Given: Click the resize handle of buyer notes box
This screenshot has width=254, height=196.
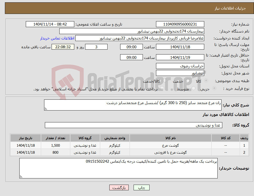Looking at the screenshot, I should click(21, 177).
